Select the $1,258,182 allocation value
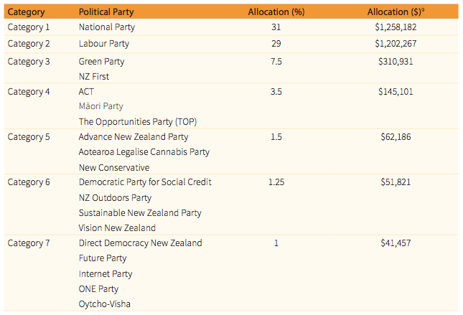The height and width of the screenshot is (315, 463). [x=396, y=27]
